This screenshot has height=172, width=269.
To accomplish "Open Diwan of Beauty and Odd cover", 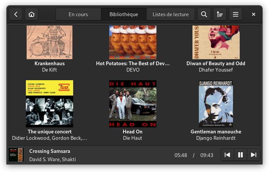I will pos(216,42).
